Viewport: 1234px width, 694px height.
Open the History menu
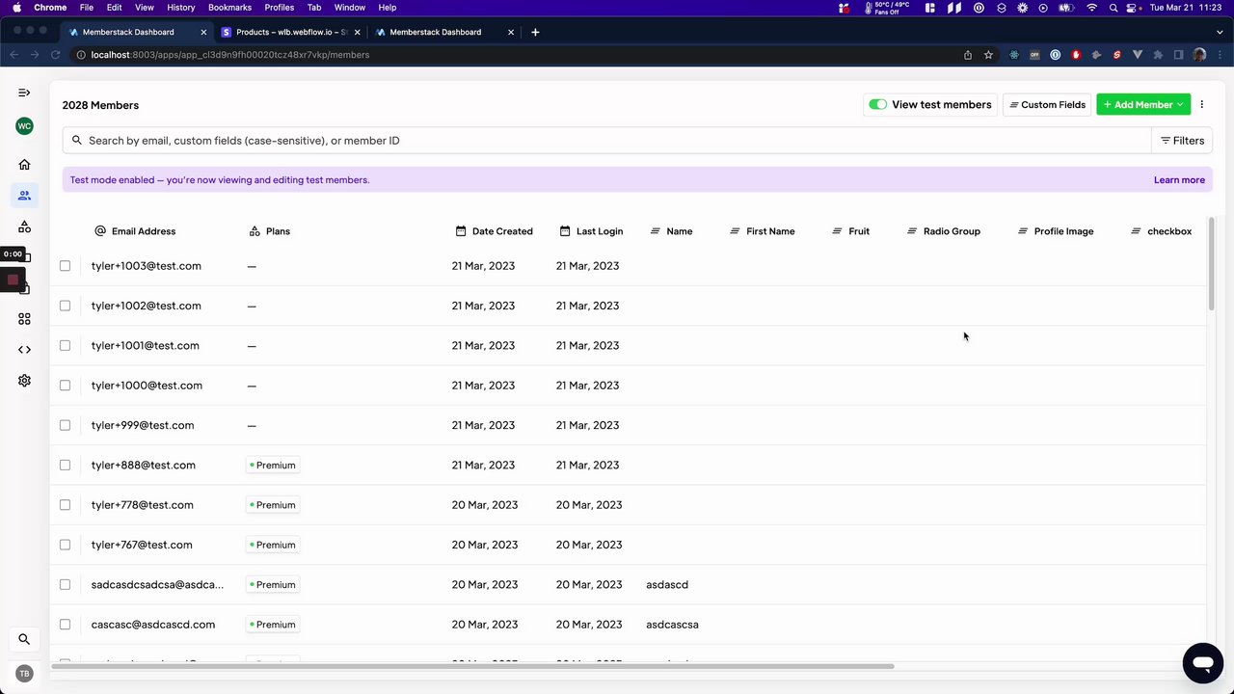coord(180,8)
